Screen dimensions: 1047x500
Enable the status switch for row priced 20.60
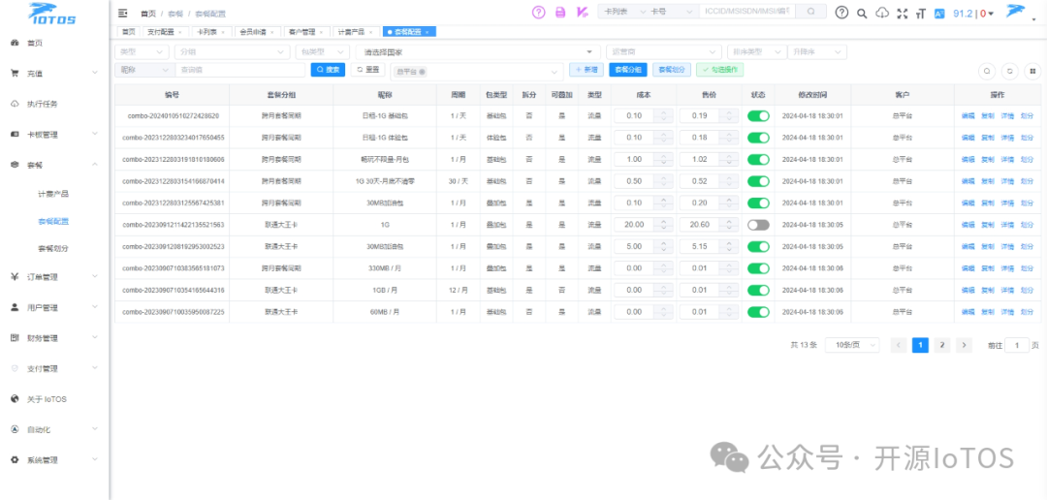[758, 225]
